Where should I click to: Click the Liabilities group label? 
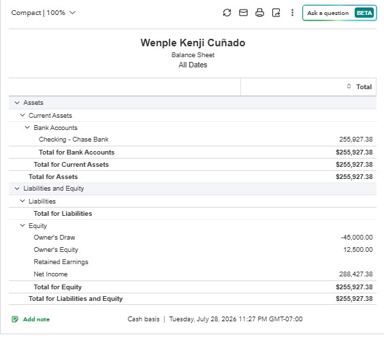(42, 201)
